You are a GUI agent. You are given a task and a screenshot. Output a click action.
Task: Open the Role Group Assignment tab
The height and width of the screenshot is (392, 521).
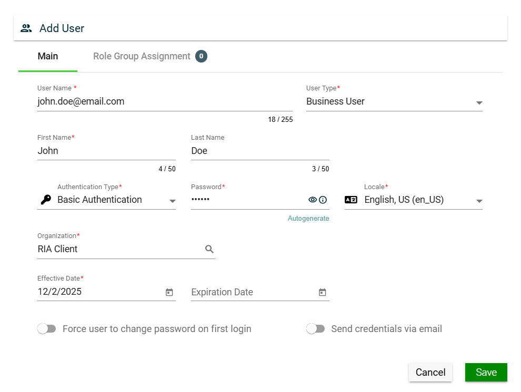point(142,56)
